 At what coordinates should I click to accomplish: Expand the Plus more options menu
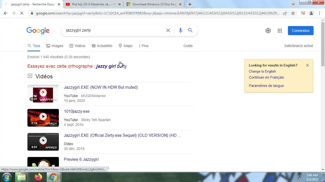[x=144, y=46]
